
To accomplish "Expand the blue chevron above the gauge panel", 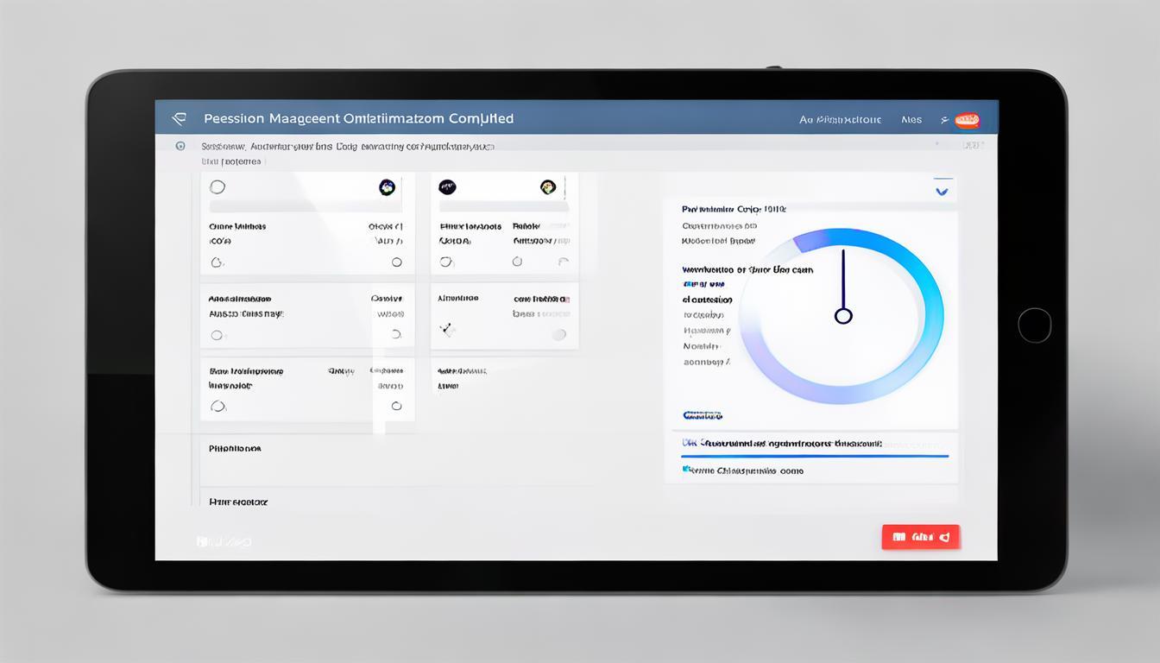I will [x=942, y=190].
